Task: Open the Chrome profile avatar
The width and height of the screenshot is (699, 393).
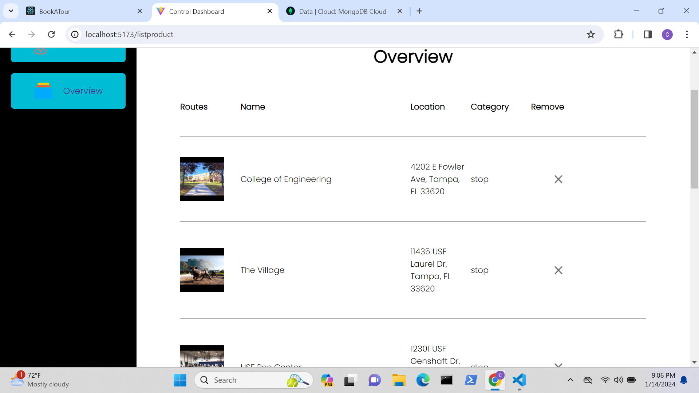Action: (667, 34)
